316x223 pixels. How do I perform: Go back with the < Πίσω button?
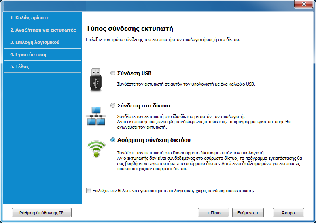[x=214, y=213]
